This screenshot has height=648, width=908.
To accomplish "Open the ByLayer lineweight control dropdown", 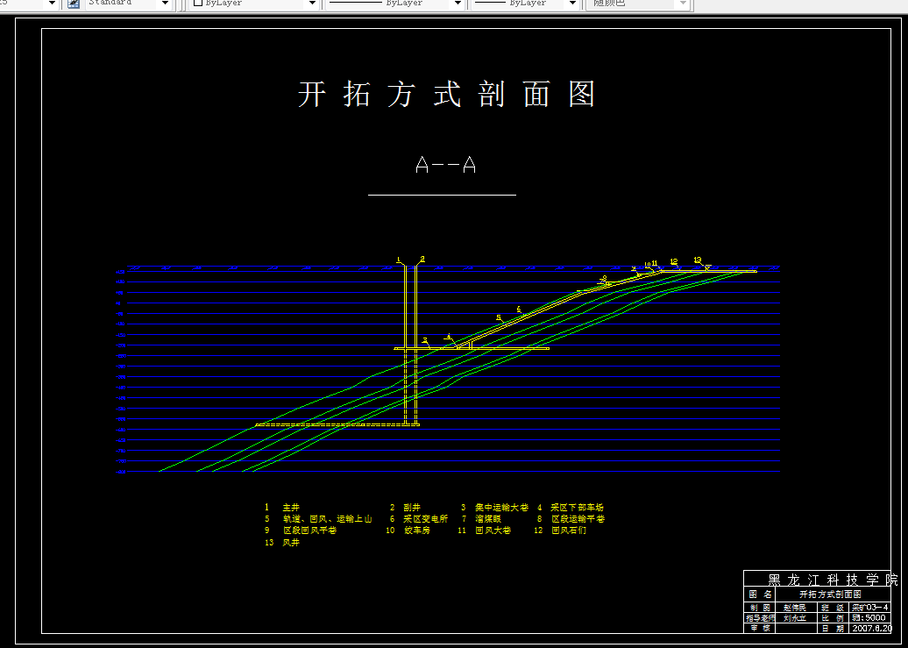I will point(572,4).
